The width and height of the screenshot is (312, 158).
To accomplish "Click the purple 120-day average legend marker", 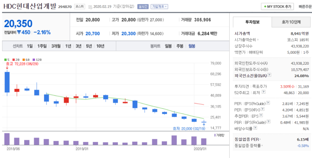I will pyautogui.click(x=34, y=59).
